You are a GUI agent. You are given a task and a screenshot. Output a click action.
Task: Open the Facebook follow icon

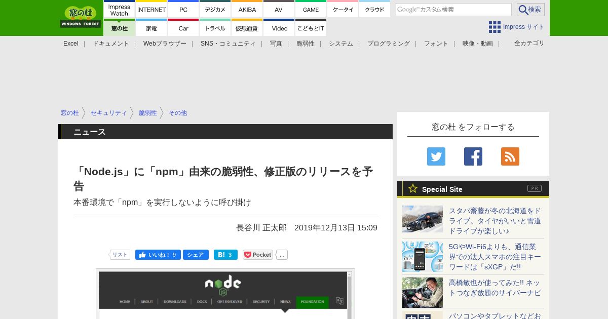(x=473, y=156)
